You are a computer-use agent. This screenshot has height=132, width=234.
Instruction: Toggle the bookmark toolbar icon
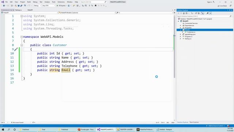(96, 6)
